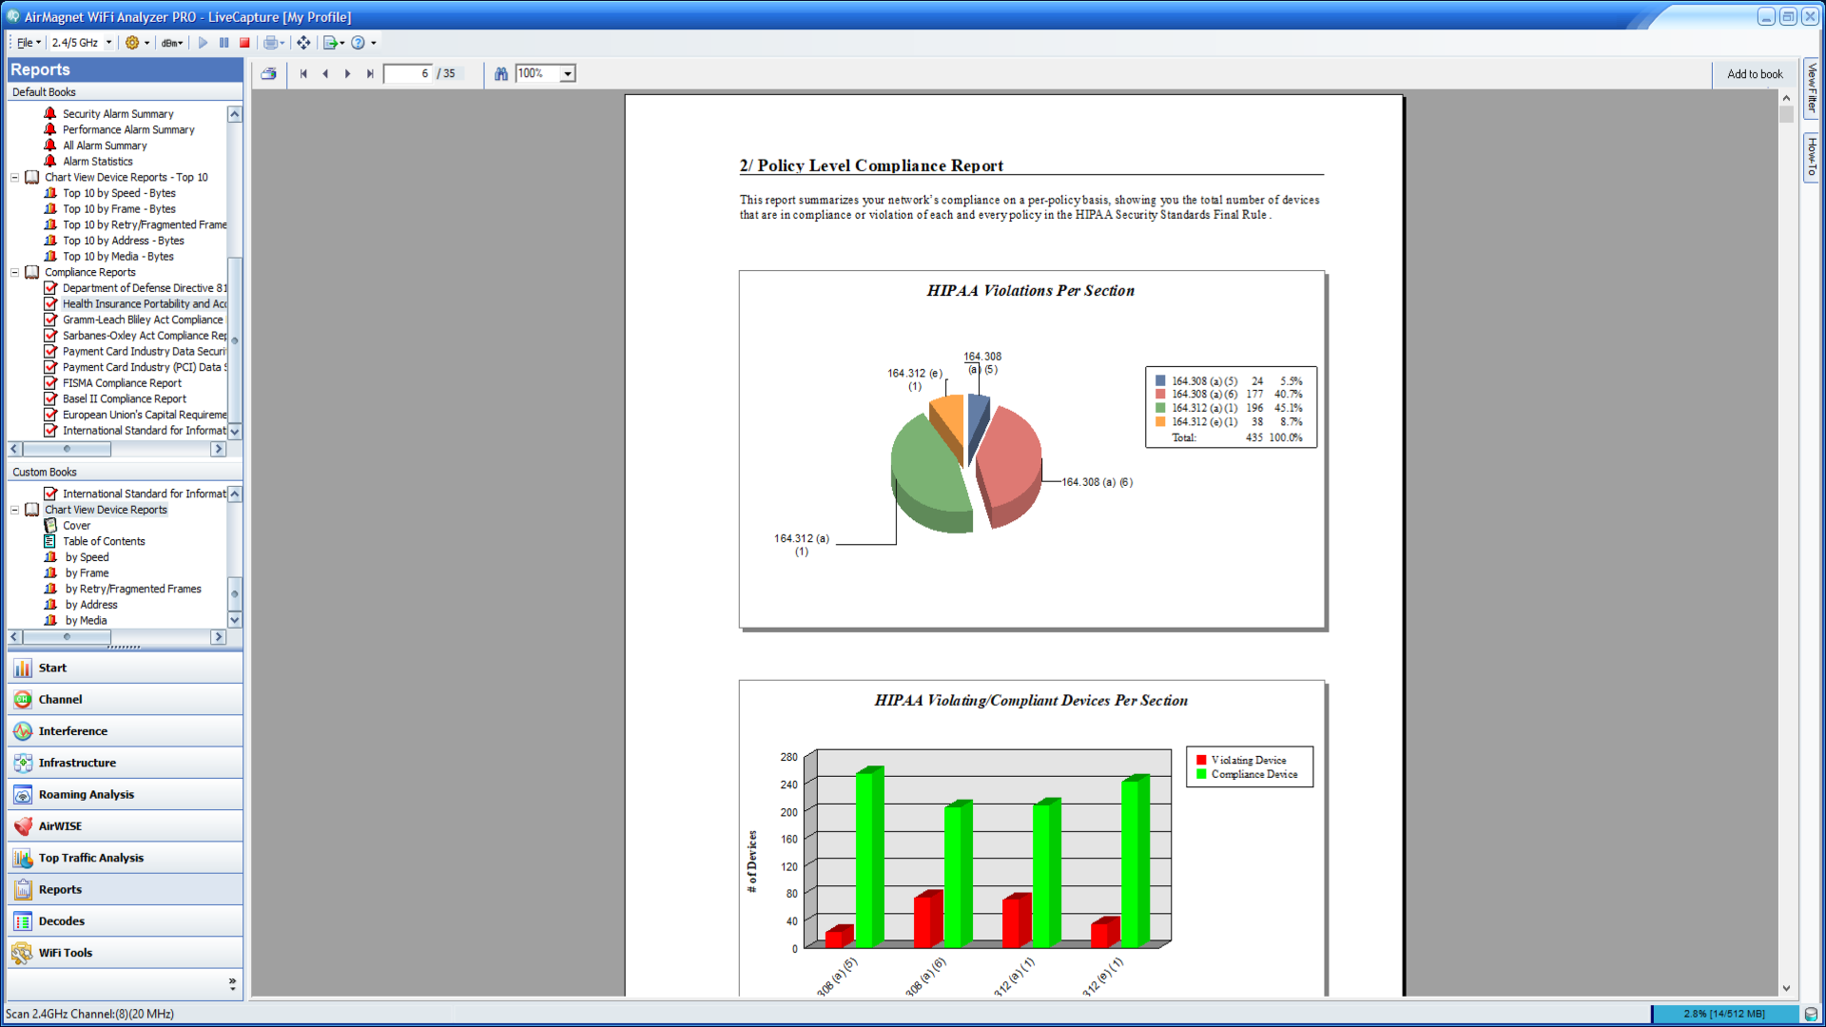Screen dimensions: 1826x1027
Task: Switch to the Interference analysis screen
Action: (x=72, y=730)
